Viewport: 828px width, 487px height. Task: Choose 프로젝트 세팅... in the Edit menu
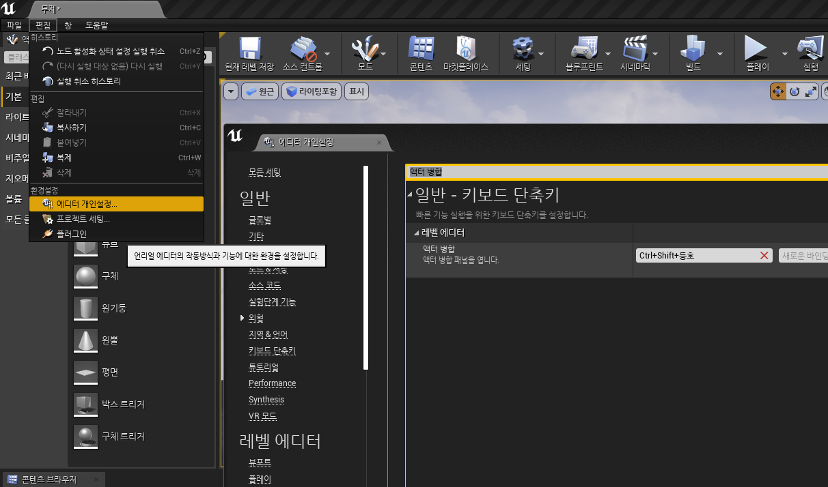coord(116,219)
